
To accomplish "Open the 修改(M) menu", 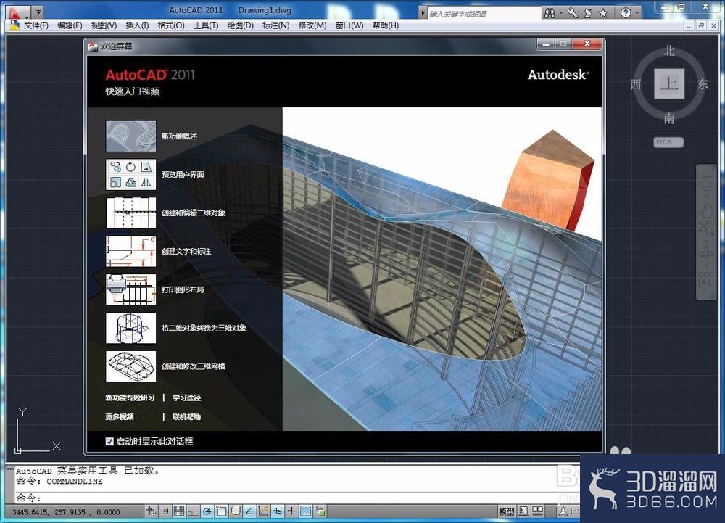I will pyautogui.click(x=312, y=25).
